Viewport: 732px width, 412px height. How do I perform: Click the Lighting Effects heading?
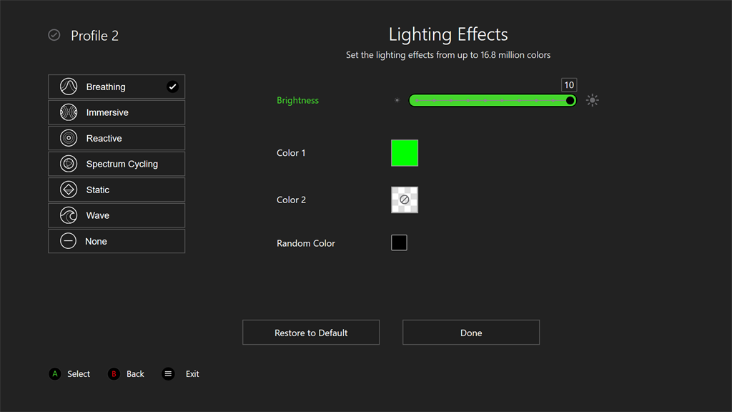click(448, 34)
